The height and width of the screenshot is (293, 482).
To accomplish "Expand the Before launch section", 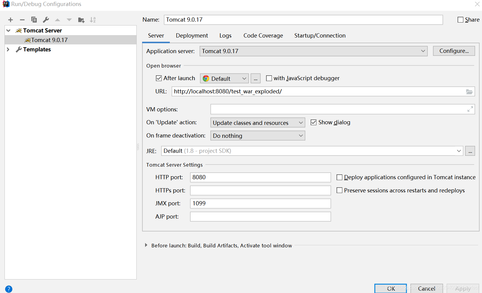I will point(146,245).
